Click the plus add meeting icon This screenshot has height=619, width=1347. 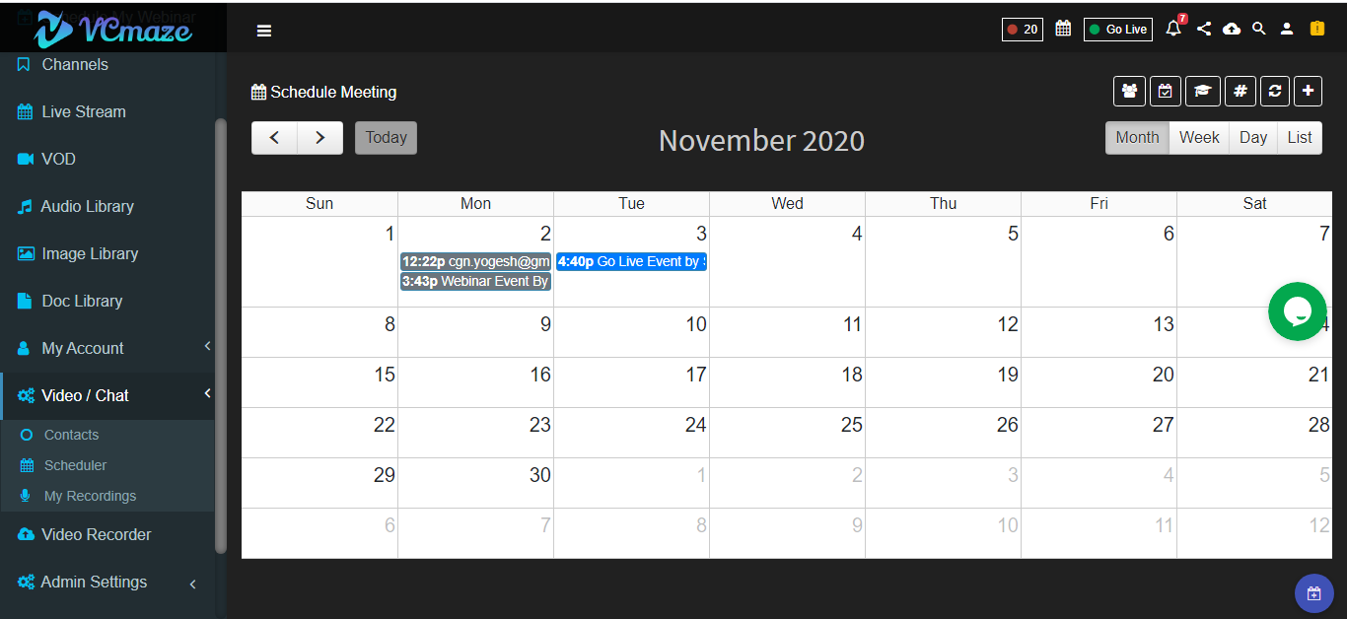click(x=1308, y=91)
